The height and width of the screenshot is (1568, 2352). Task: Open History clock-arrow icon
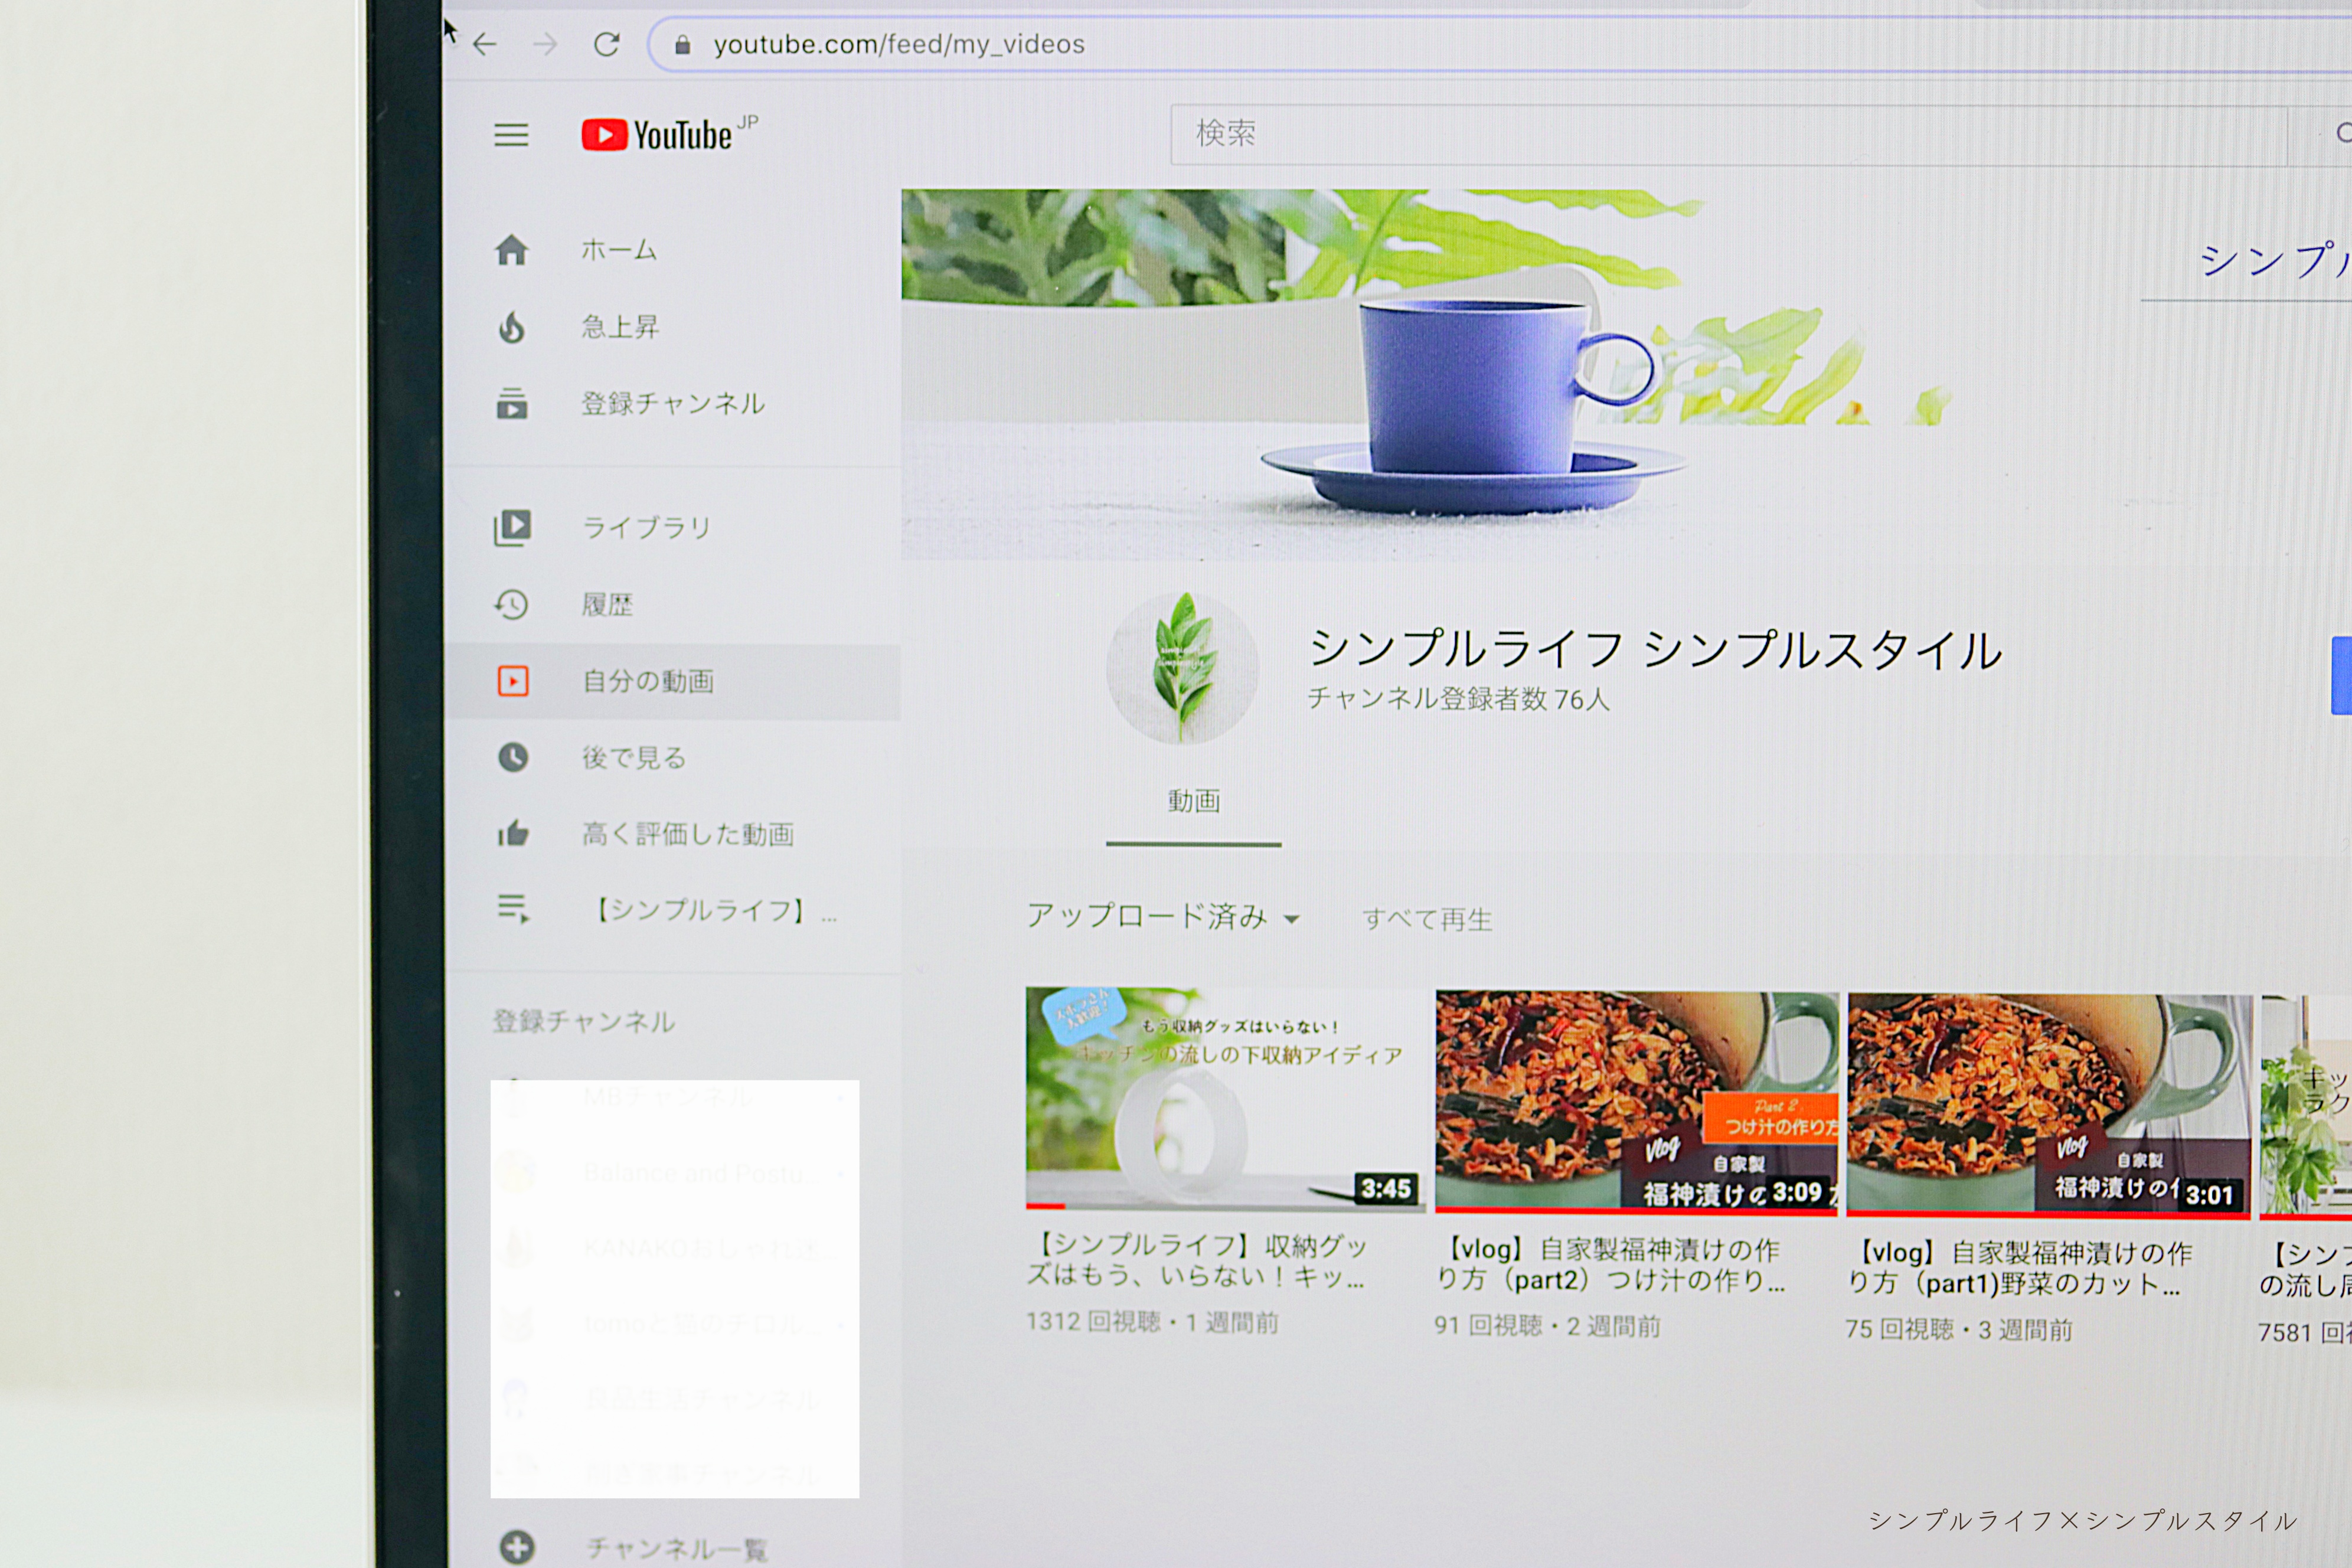coord(511,604)
